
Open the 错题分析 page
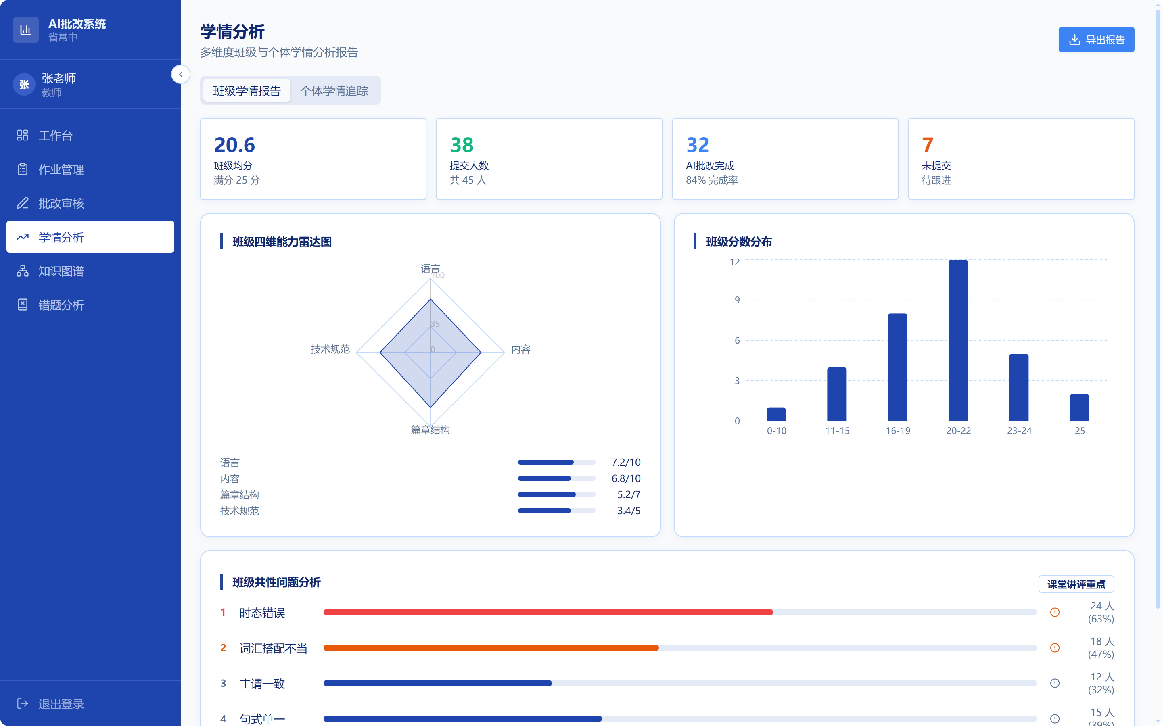point(90,305)
